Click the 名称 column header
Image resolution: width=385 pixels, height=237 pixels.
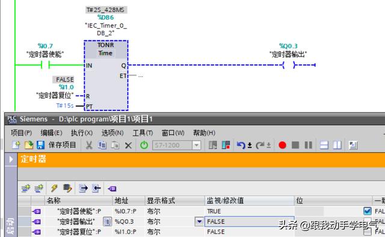pos(78,200)
